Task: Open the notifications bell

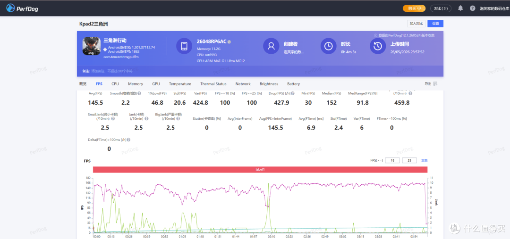Action: [x=460, y=8]
